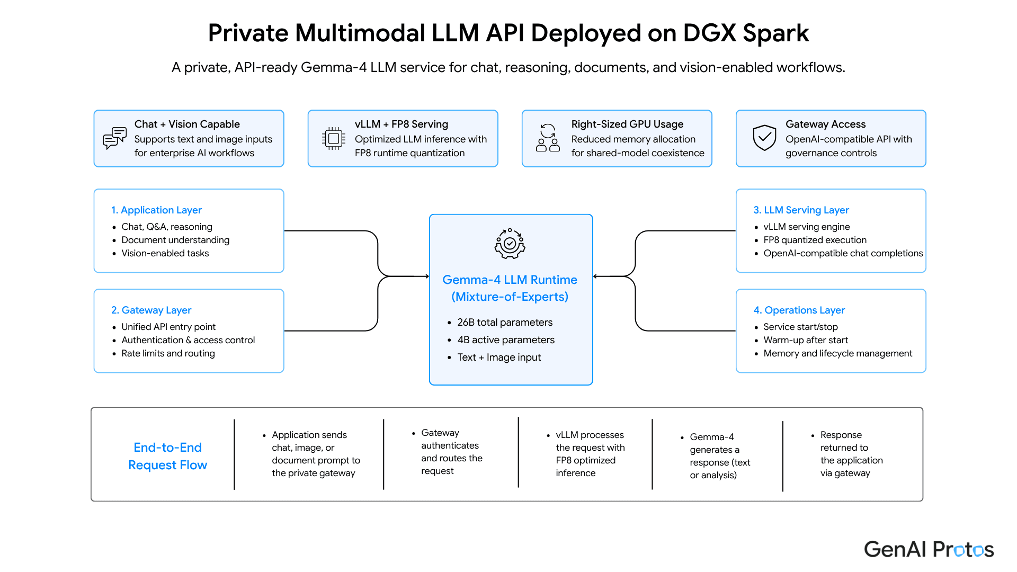The height and width of the screenshot is (572, 1017).
Task: Click the '26B total parameters' bullet
Action: [x=505, y=322]
